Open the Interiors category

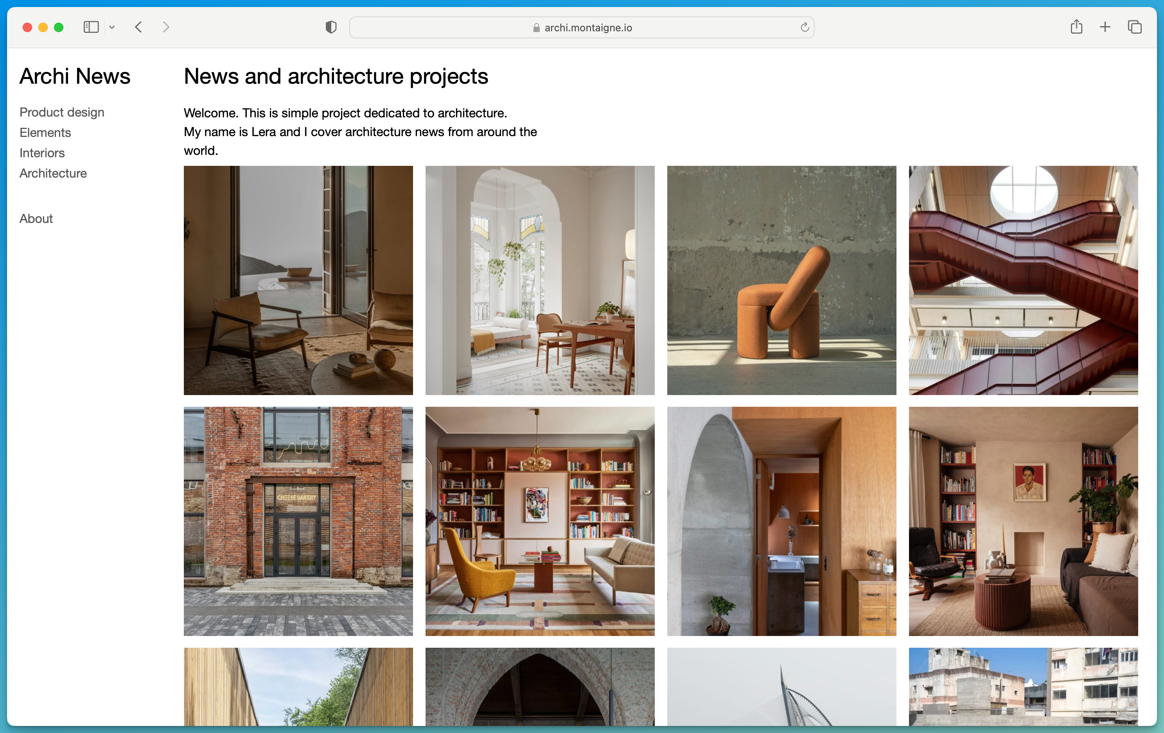pos(42,153)
